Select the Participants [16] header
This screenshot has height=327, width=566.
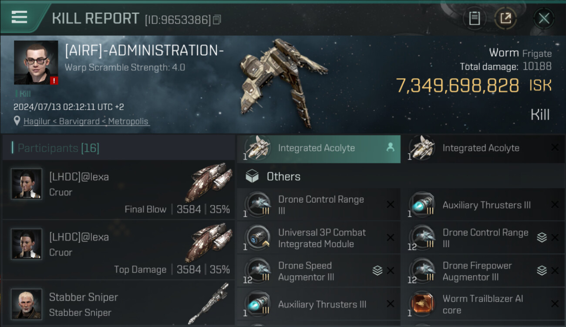click(x=118, y=148)
